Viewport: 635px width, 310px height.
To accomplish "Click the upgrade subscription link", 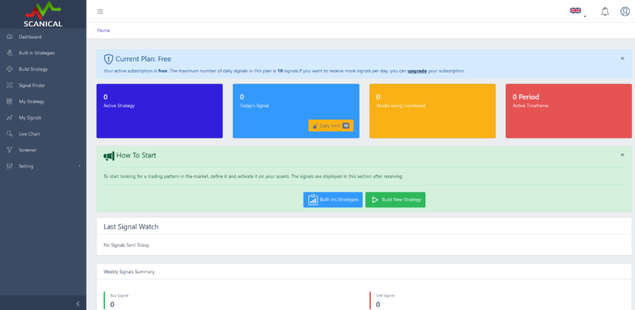I will tap(417, 71).
